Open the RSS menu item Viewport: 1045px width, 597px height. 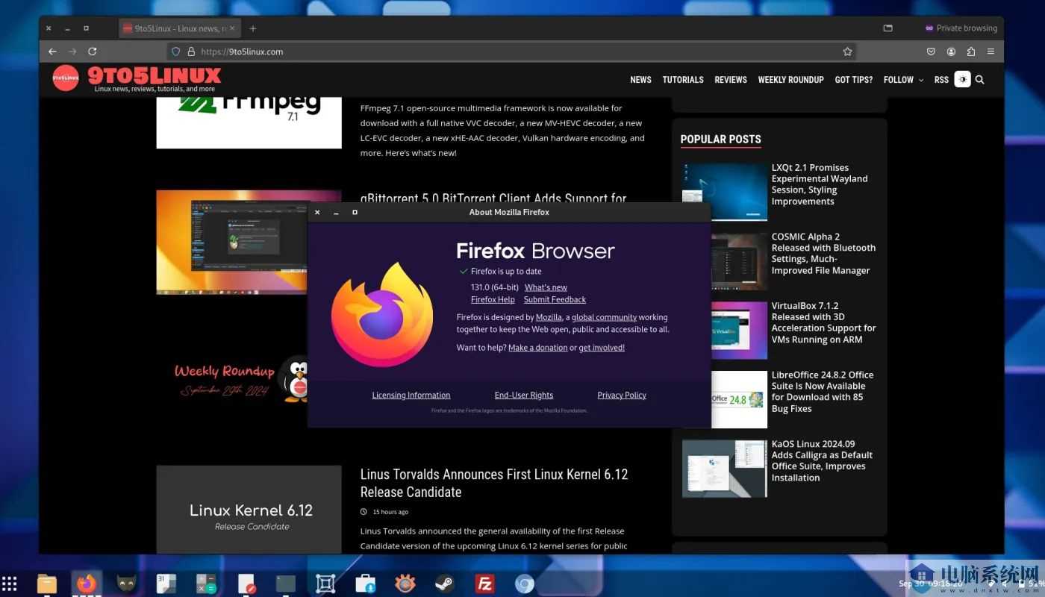[941, 79]
